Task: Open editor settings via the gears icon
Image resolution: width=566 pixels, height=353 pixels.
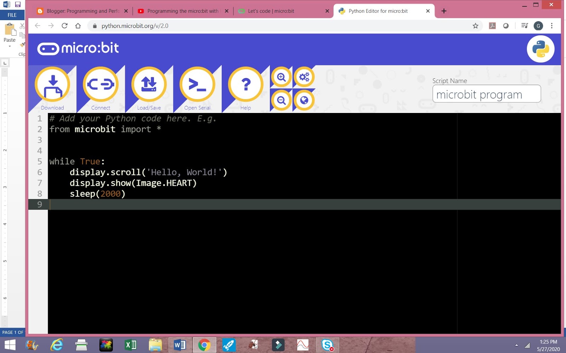Action: coord(304,77)
